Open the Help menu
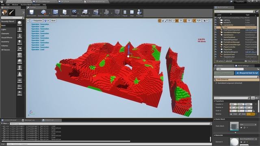 point(44,4)
